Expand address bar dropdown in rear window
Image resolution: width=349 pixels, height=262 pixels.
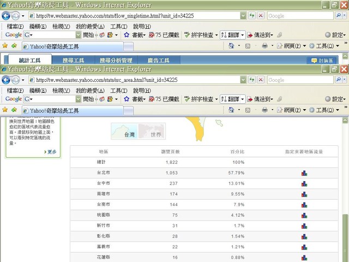point(243,16)
